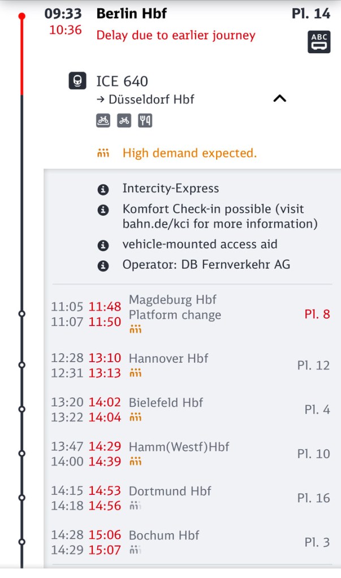The image size is (341, 578).
Task: Tap occupancy icon under Dortmund Hbf
Action: (x=135, y=506)
